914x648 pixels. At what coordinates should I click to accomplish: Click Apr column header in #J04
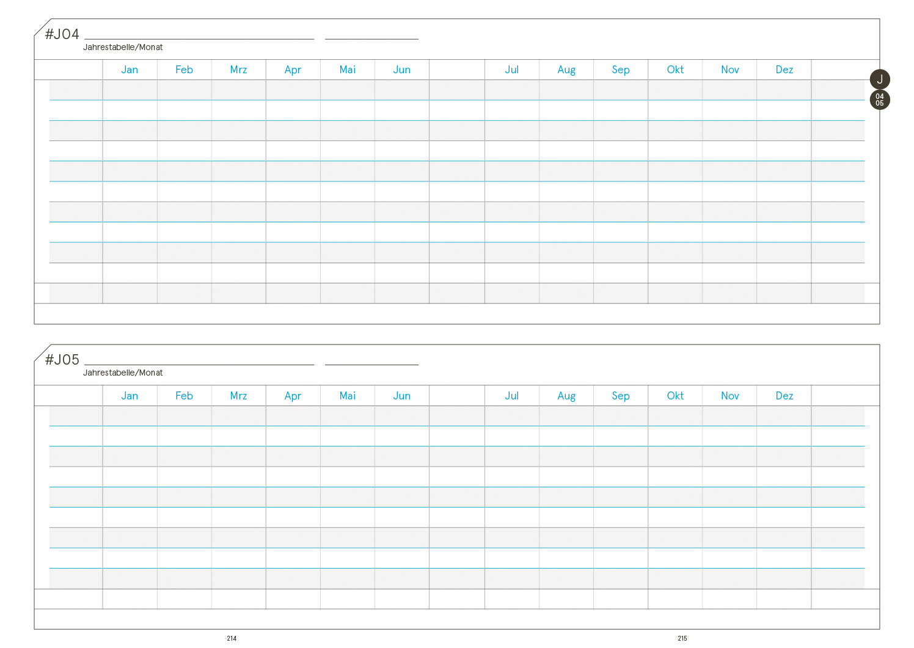(293, 70)
